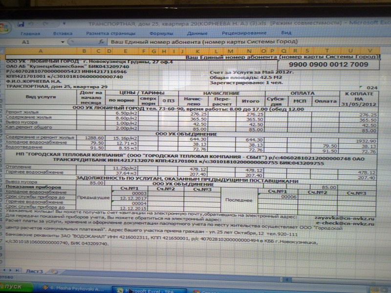Image resolution: width=391 pixels, height=293 pixels.
Task: Open the Главная ribbon tab
Action: [30, 33]
